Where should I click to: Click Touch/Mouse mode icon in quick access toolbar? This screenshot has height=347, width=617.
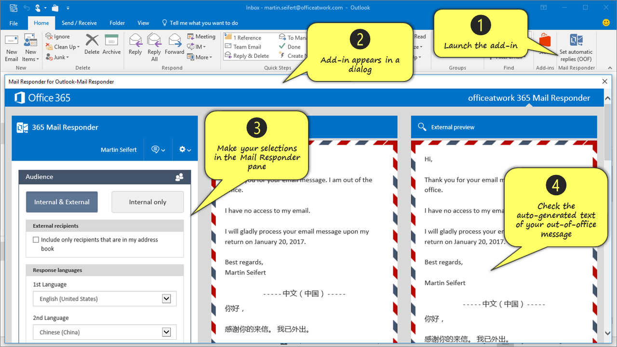tap(39, 8)
